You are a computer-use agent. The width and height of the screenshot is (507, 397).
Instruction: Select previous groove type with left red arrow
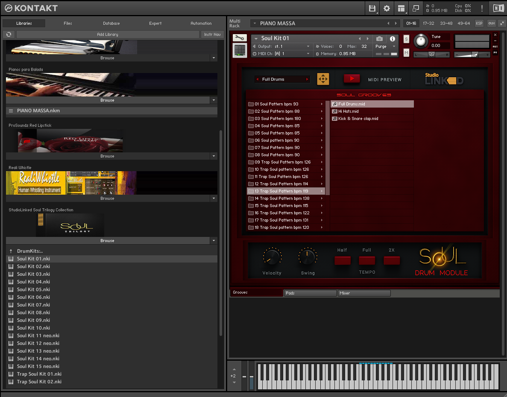click(258, 79)
